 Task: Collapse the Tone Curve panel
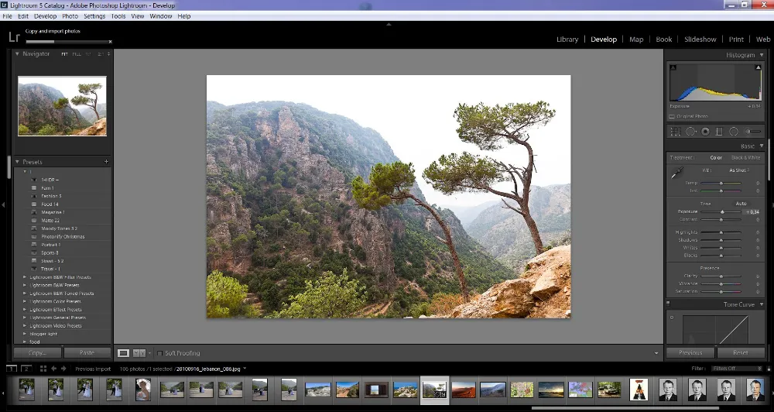(761, 304)
